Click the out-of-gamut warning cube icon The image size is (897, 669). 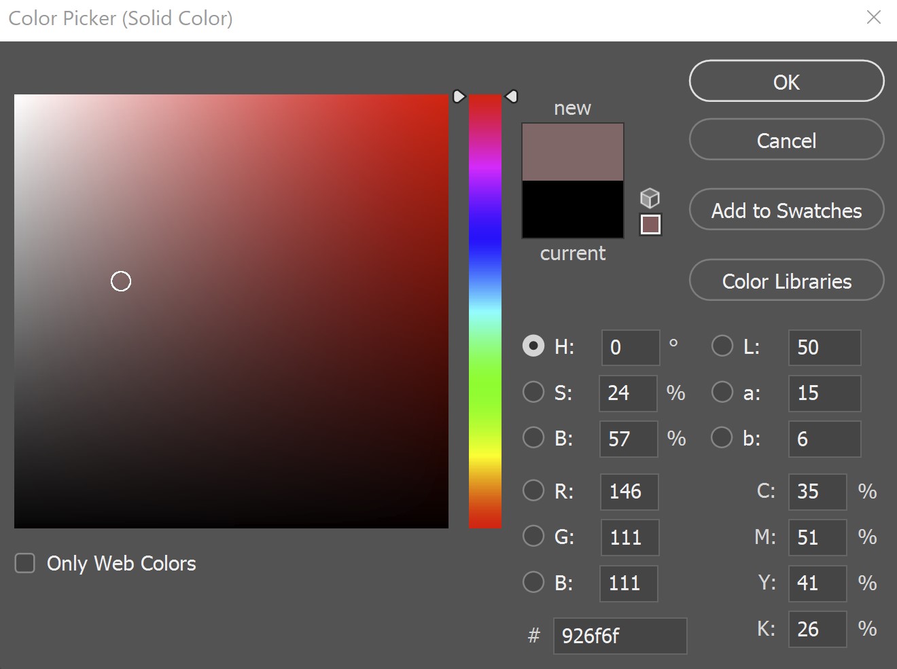pyautogui.click(x=650, y=198)
